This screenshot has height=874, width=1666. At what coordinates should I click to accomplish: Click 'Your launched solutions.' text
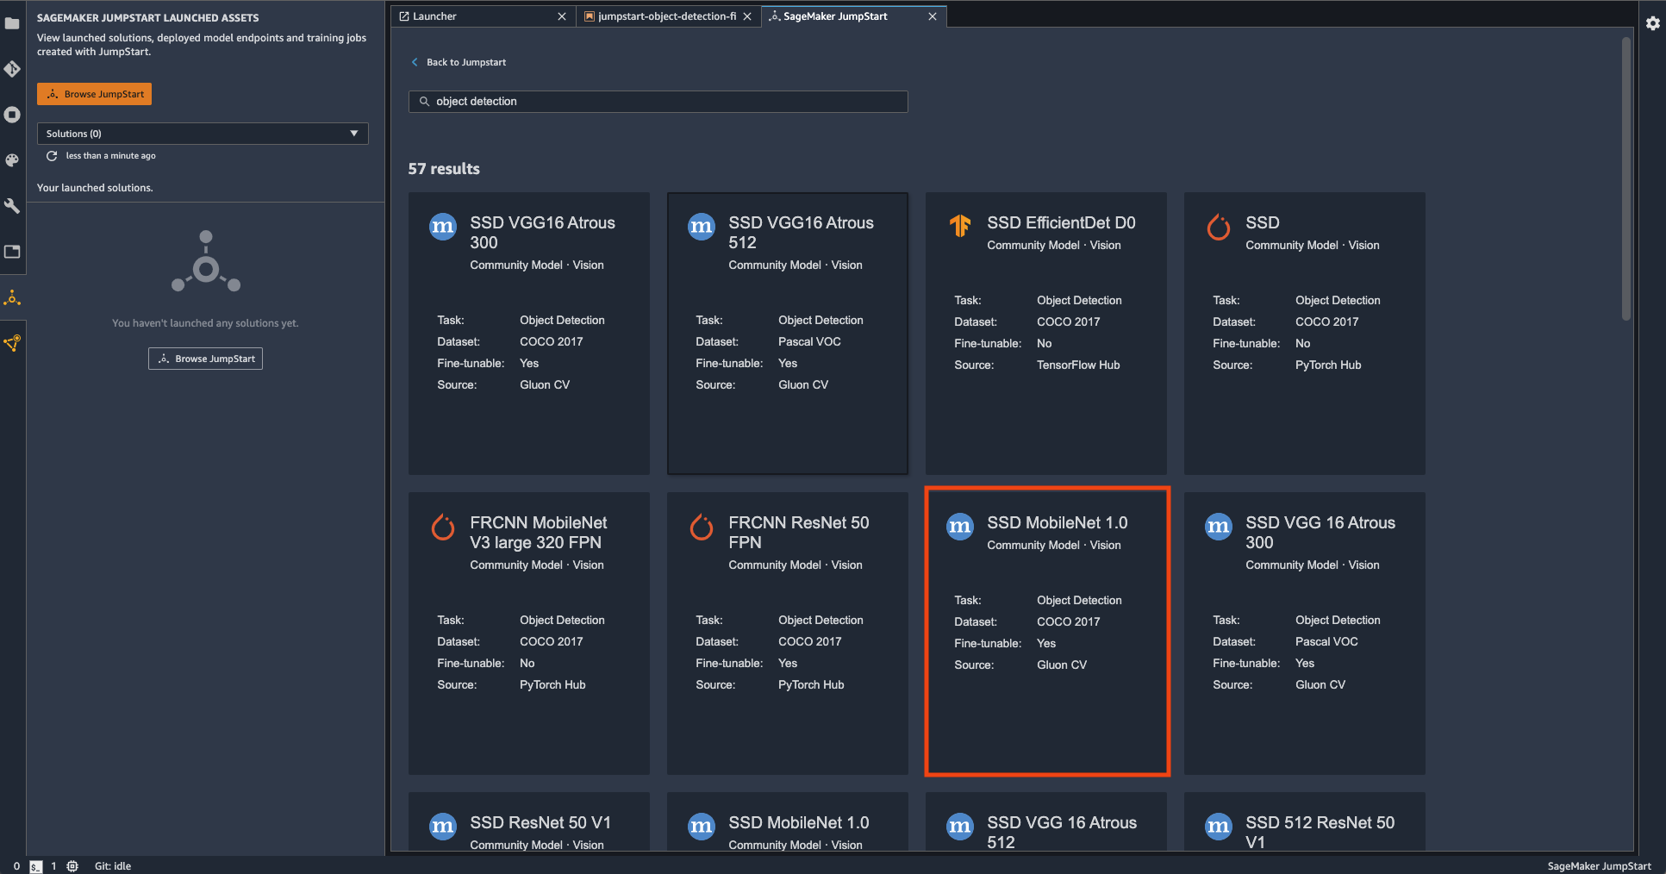pos(95,188)
